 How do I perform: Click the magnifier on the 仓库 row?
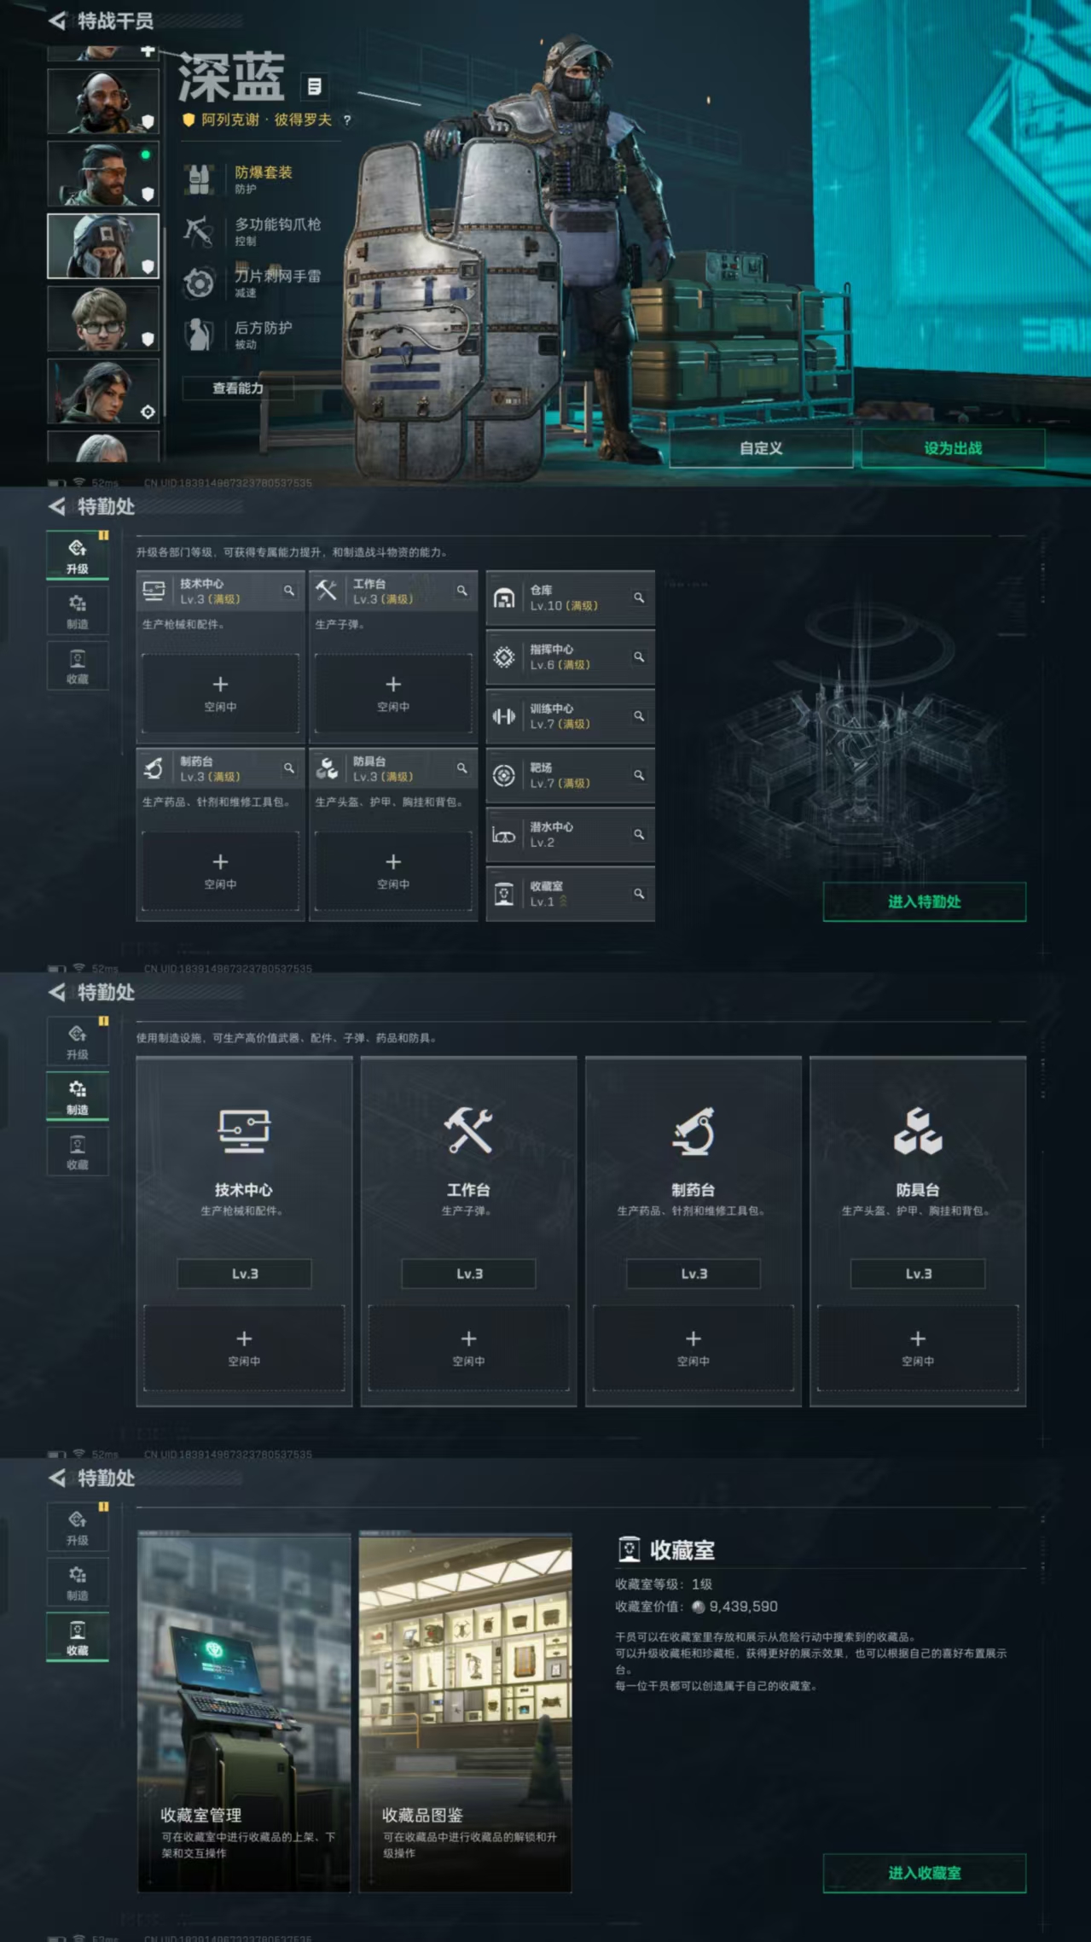[639, 598]
